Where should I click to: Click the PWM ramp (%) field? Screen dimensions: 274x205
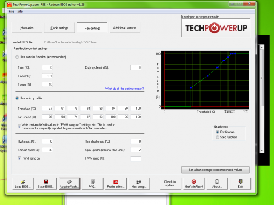(136, 159)
